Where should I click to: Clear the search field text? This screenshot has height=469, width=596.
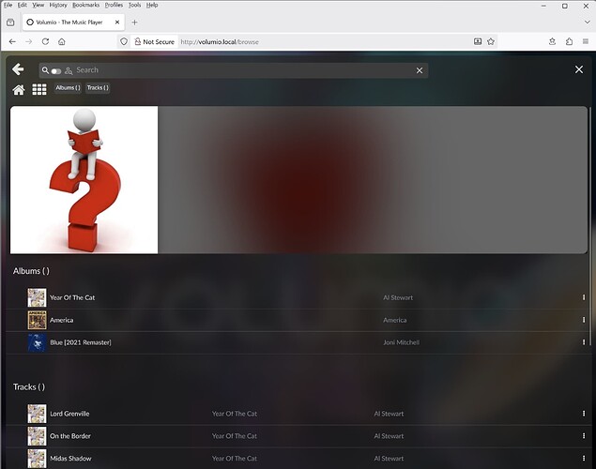pos(420,70)
